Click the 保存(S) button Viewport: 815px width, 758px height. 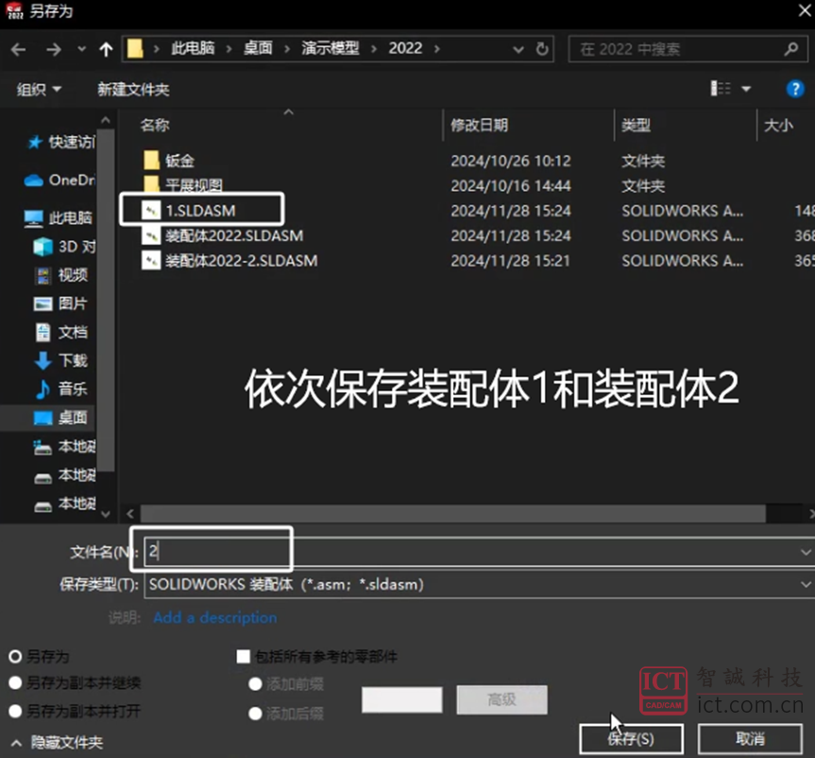[x=631, y=739]
